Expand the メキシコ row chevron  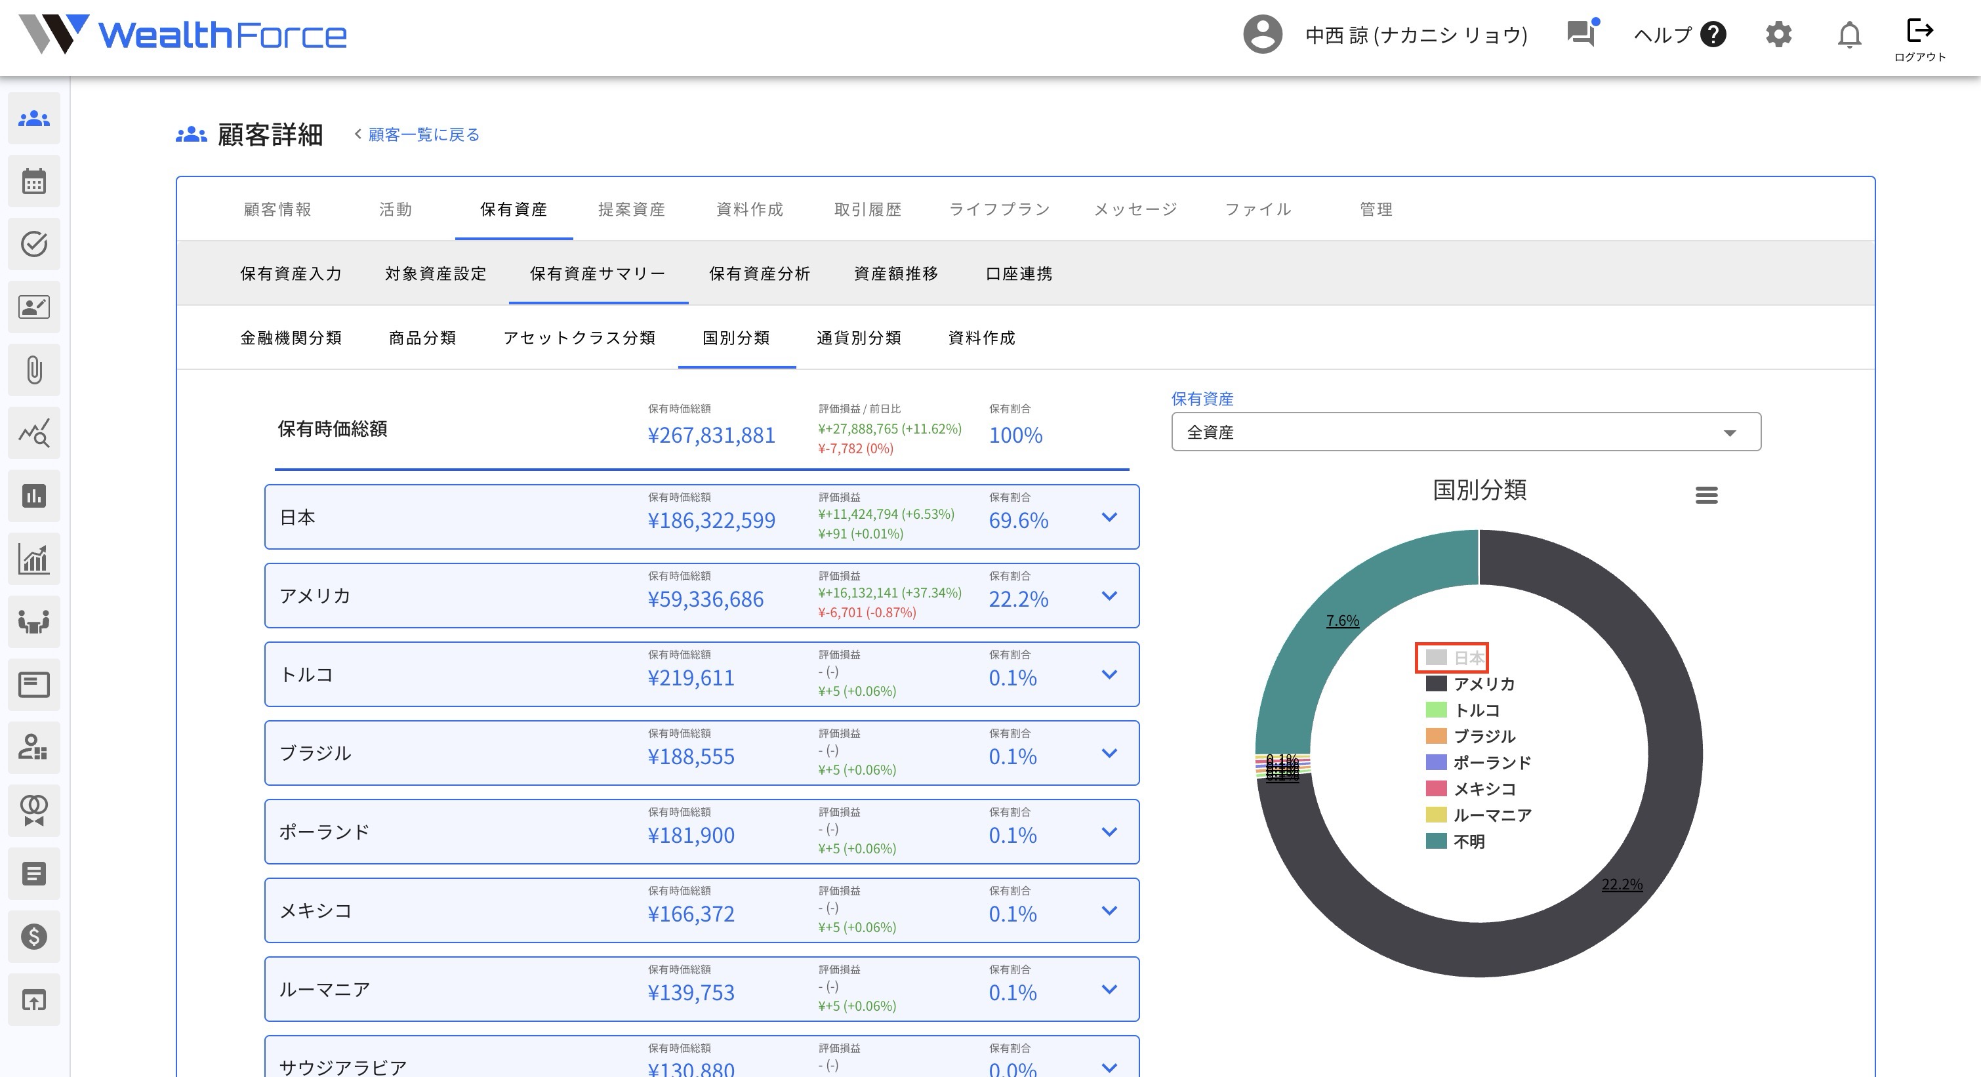click(x=1109, y=910)
